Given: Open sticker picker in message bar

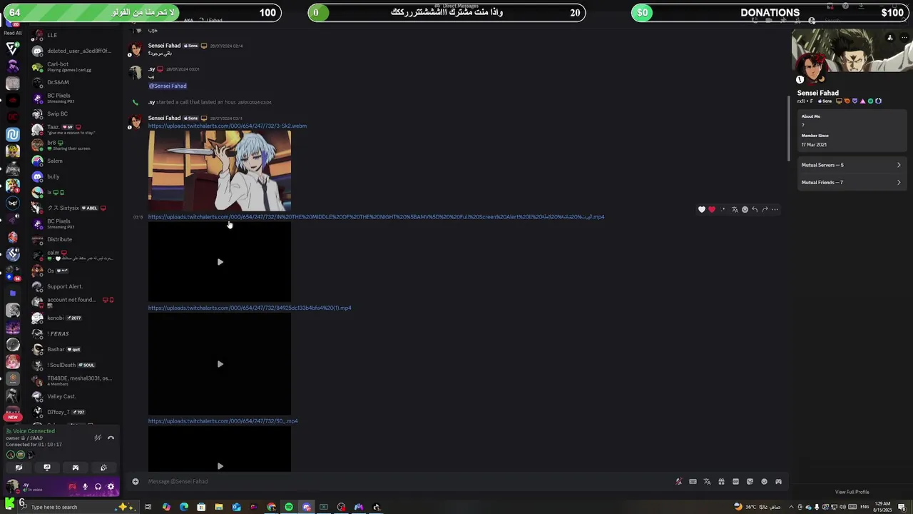Looking at the screenshot, I should click(x=750, y=481).
